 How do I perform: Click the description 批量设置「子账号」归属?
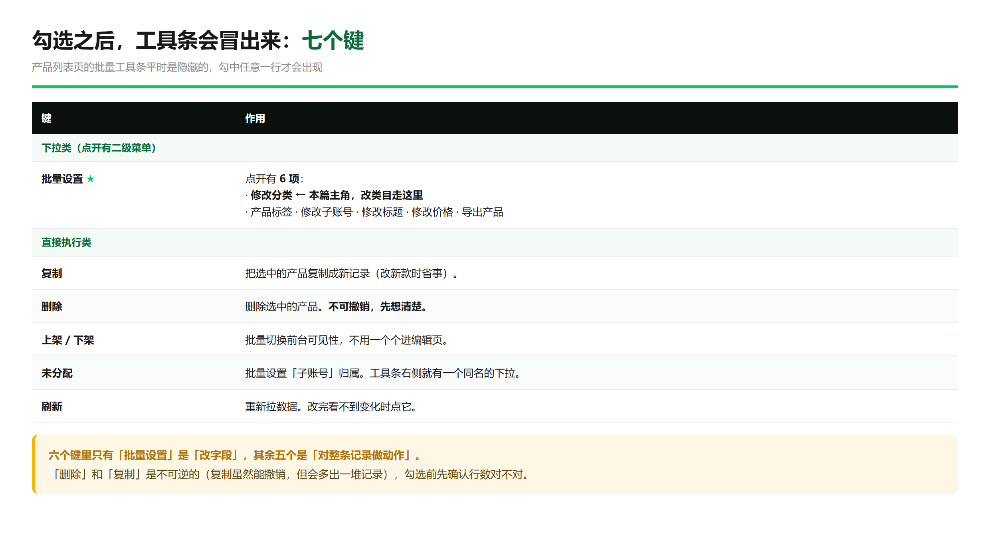coord(302,373)
